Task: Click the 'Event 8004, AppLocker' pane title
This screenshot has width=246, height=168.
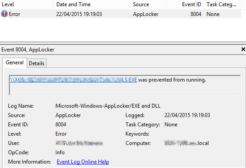Action: [x=28, y=50]
